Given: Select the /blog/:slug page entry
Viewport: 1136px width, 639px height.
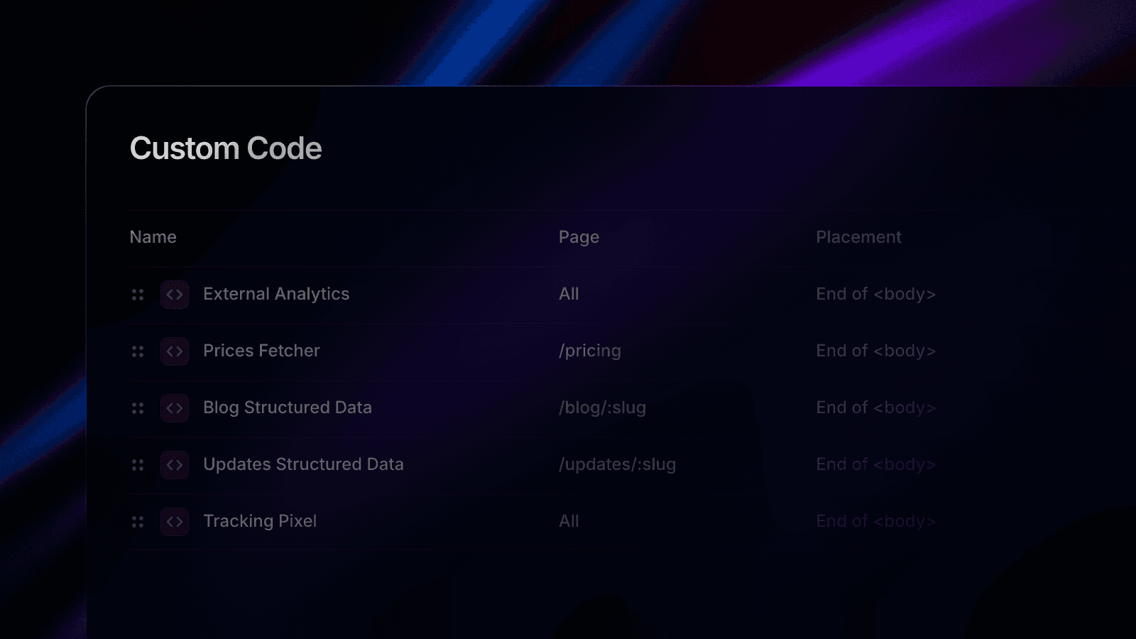Looking at the screenshot, I should pyautogui.click(x=602, y=408).
